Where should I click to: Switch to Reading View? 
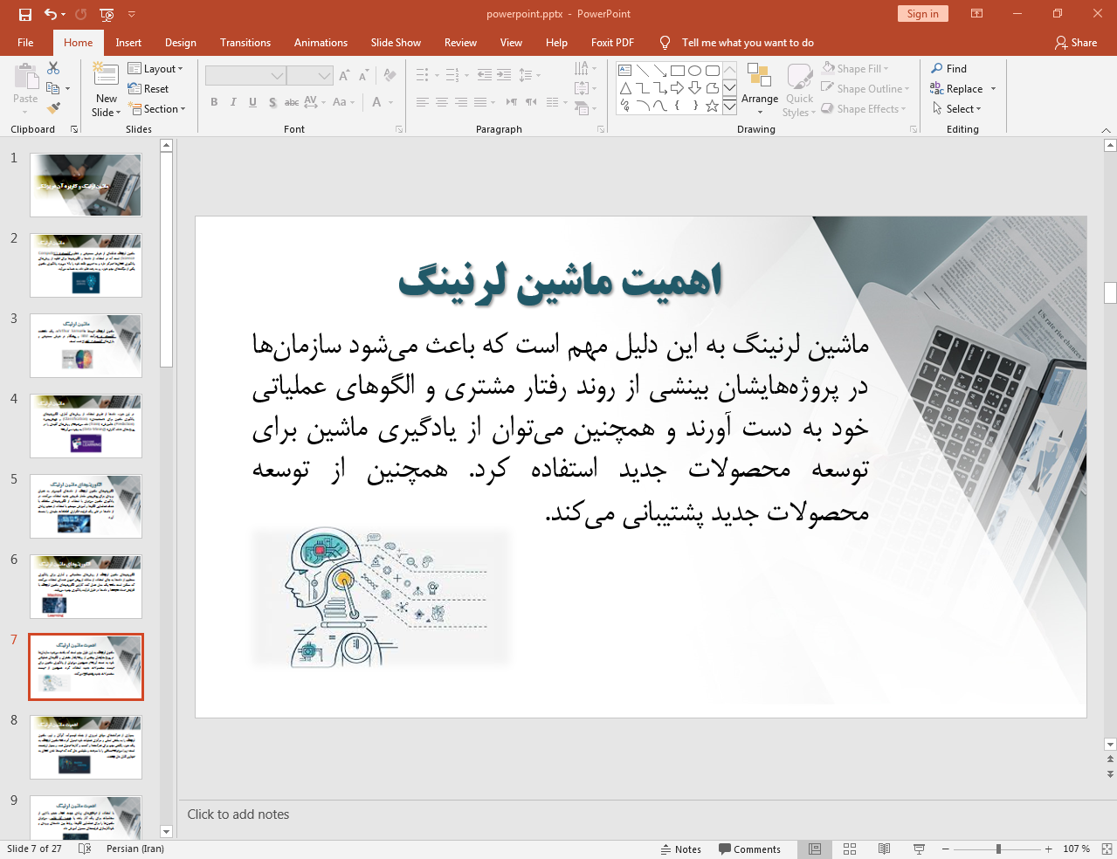(x=884, y=849)
